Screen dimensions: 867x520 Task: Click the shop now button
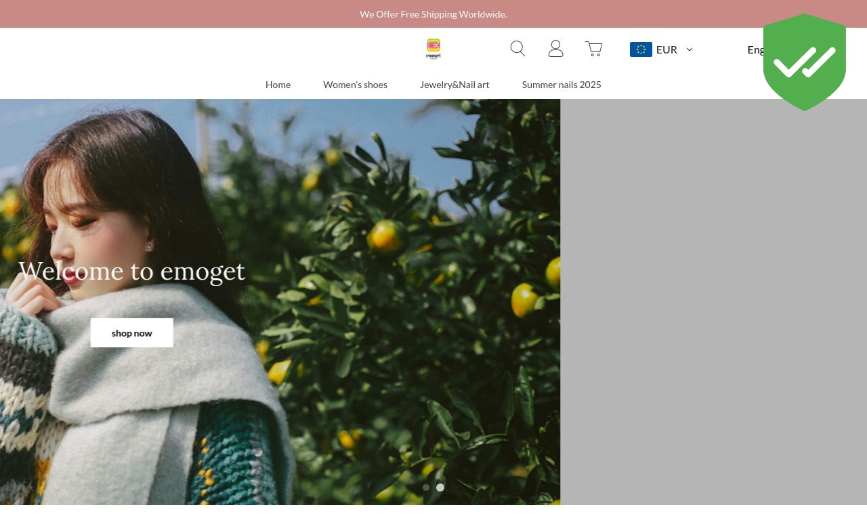(132, 333)
